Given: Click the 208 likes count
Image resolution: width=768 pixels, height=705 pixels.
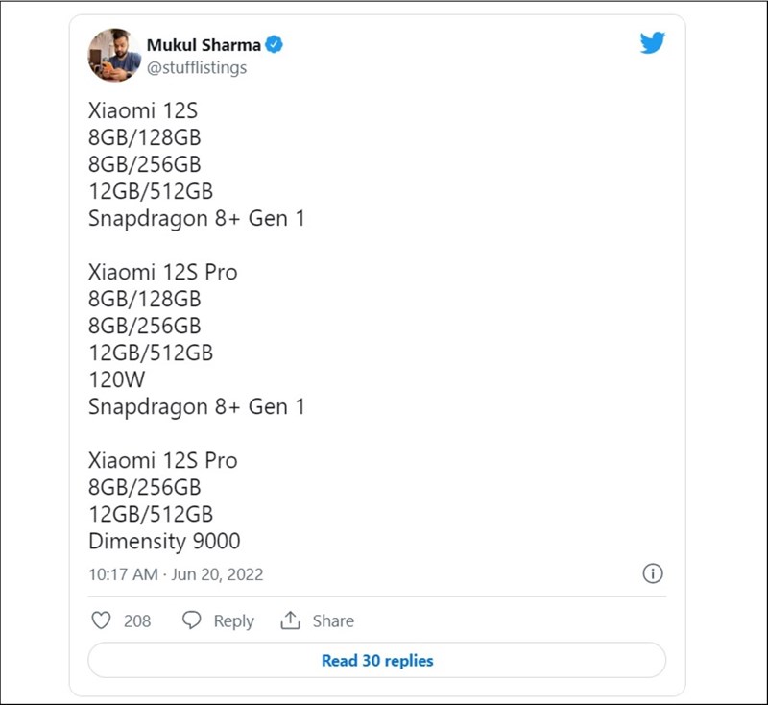Looking at the screenshot, I should (x=137, y=621).
